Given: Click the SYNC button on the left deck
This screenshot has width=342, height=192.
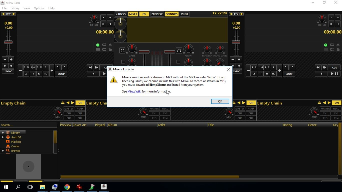Looking at the screenshot, I should (x=9, y=71).
